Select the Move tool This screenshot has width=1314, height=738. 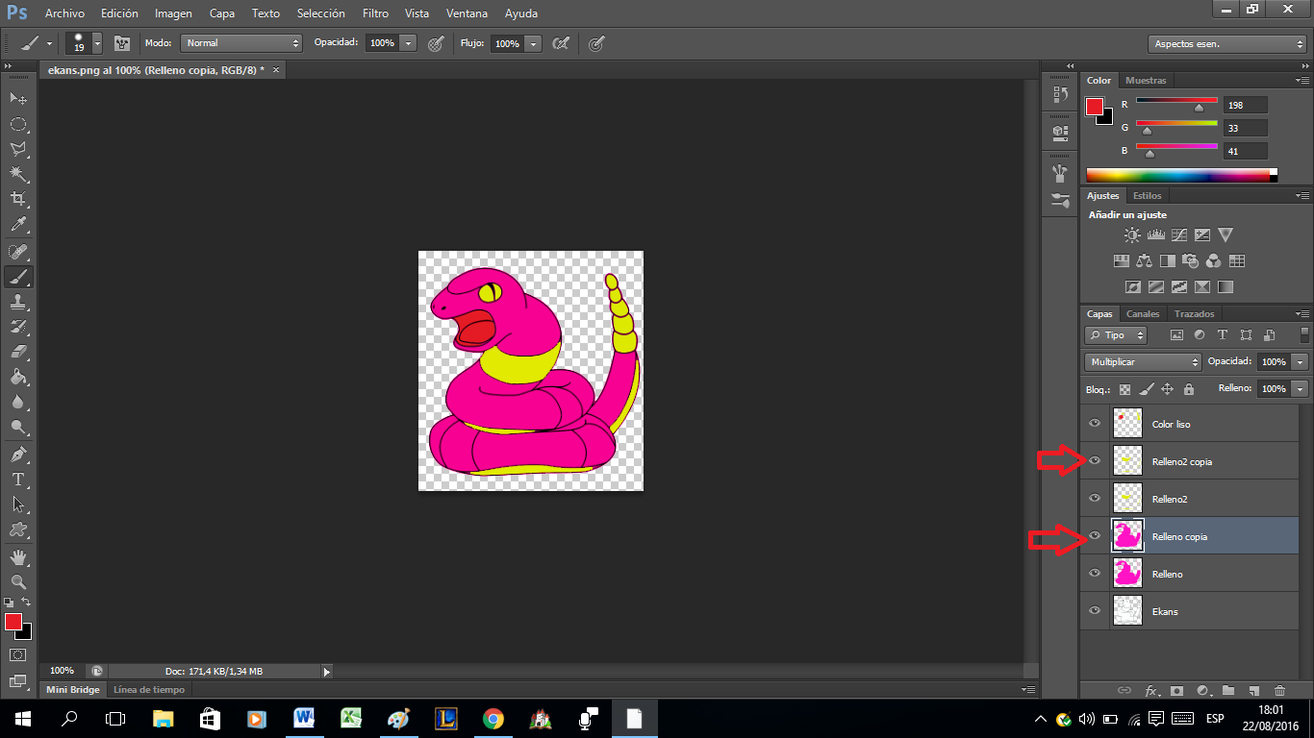(x=18, y=99)
